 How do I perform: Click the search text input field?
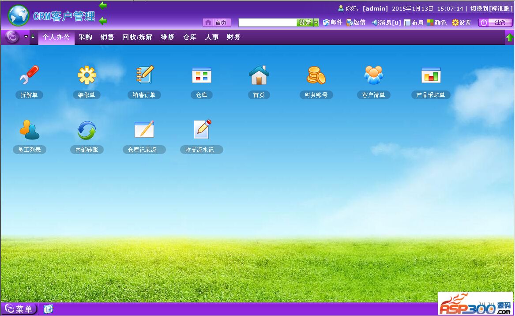click(x=267, y=23)
